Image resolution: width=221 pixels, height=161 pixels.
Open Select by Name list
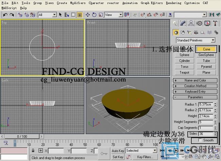click(67, 15)
